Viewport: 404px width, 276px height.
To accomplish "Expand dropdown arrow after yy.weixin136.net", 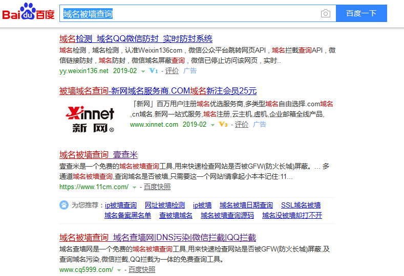I will 143,72.
